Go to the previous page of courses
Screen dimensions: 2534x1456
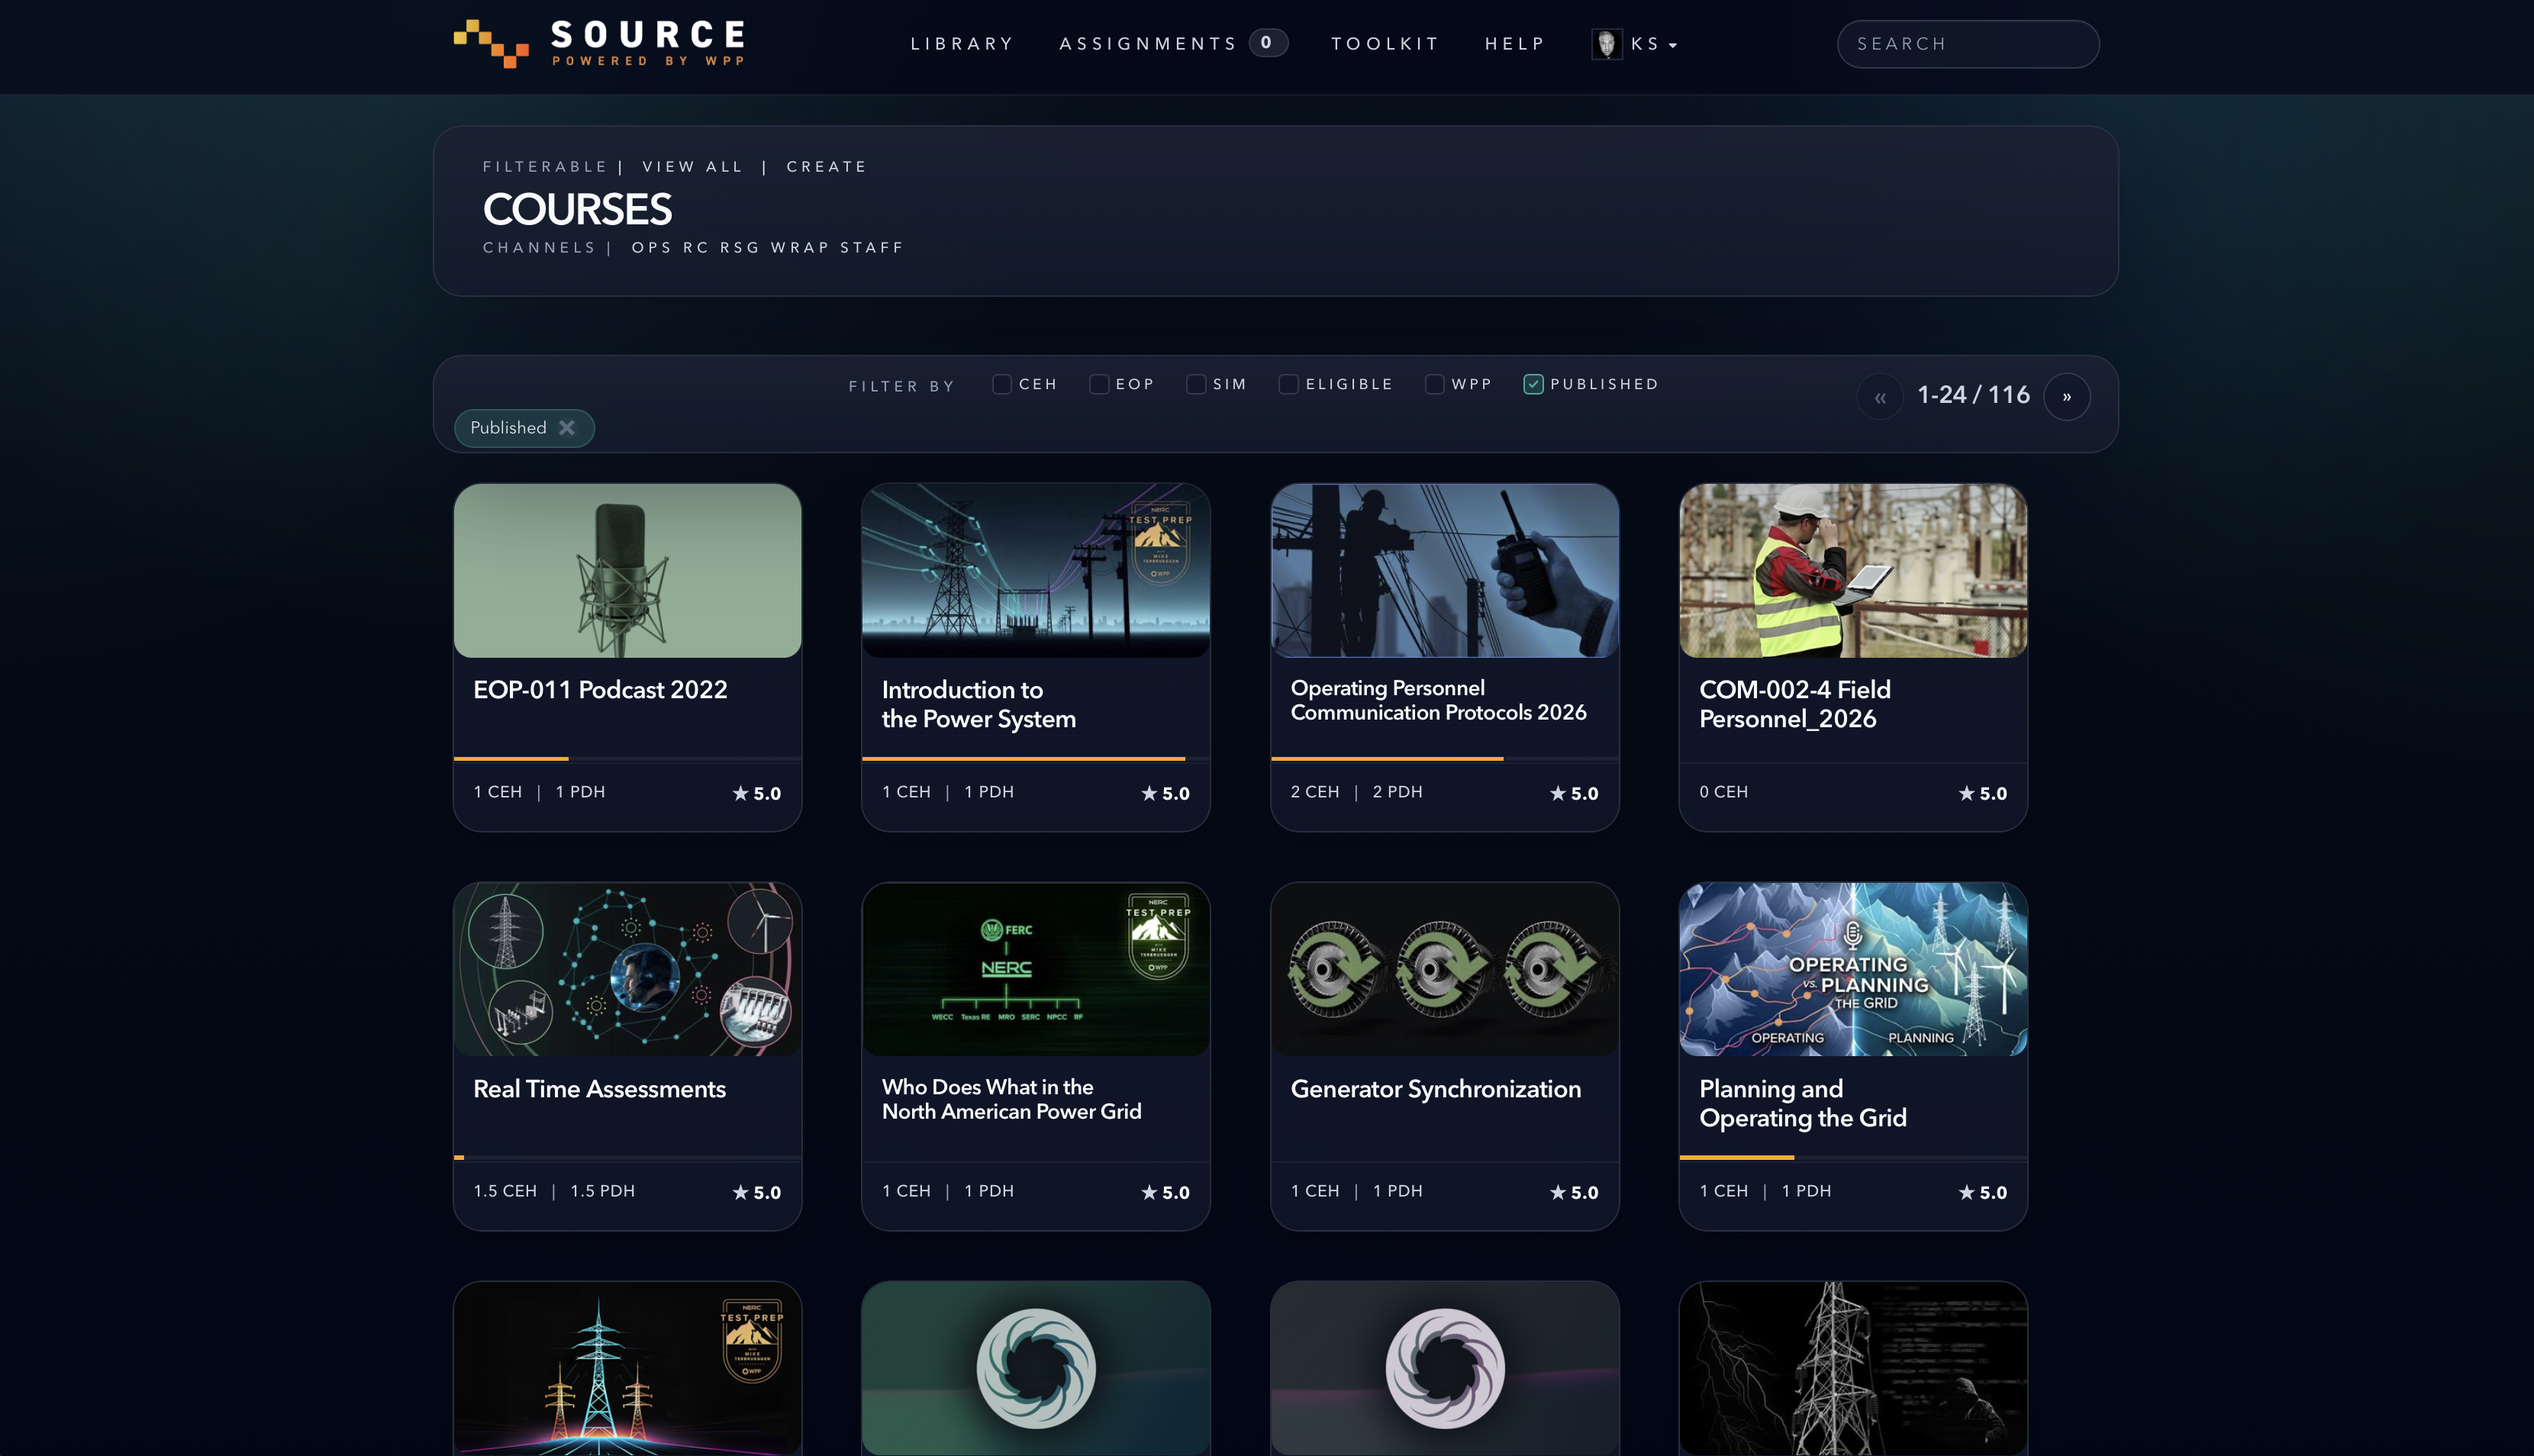[1880, 397]
